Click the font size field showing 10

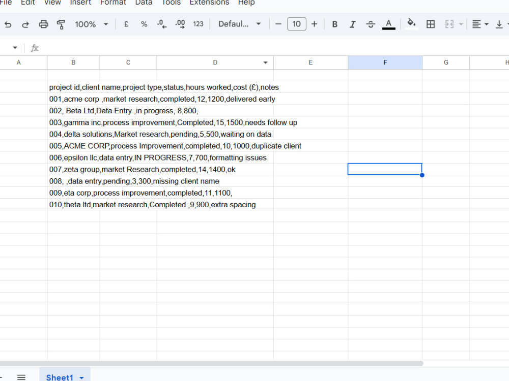(x=296, y=24)
